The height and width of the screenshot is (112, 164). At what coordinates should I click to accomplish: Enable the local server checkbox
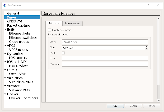pos(49,30)
